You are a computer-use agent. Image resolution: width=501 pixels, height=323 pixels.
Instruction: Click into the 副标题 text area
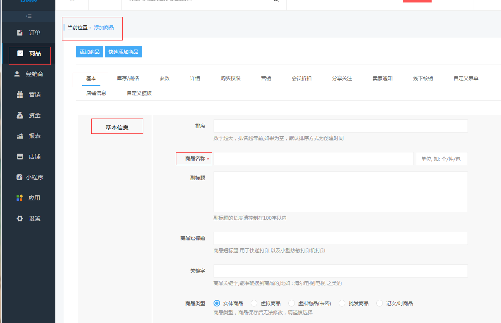(x=341, y=192)
